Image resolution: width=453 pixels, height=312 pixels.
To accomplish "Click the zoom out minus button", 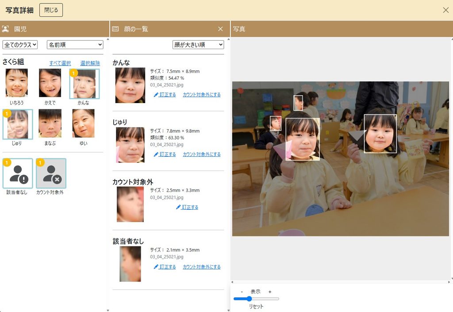I will click(x=242, y=292).
